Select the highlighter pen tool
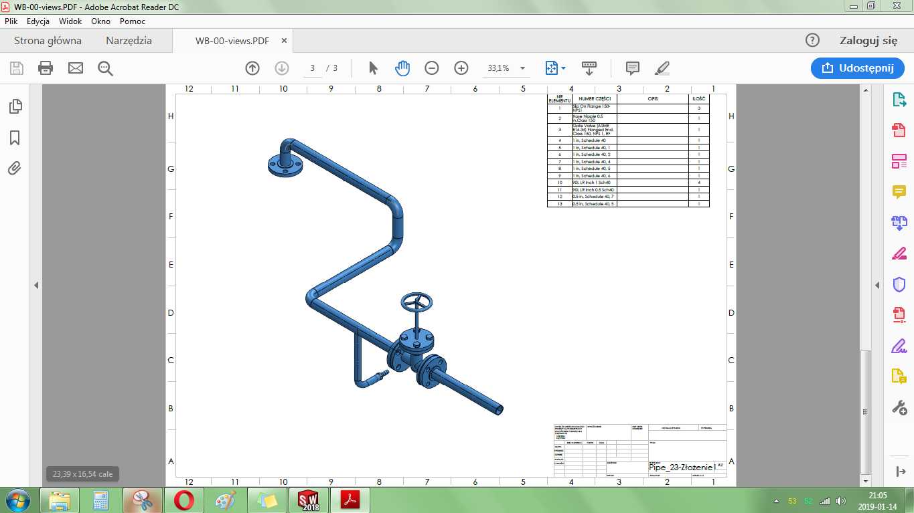 (x=662, y=68)
